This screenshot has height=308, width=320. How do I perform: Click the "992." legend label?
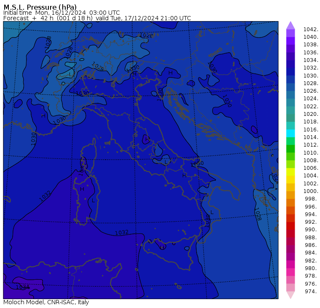(x=312, y=222)
